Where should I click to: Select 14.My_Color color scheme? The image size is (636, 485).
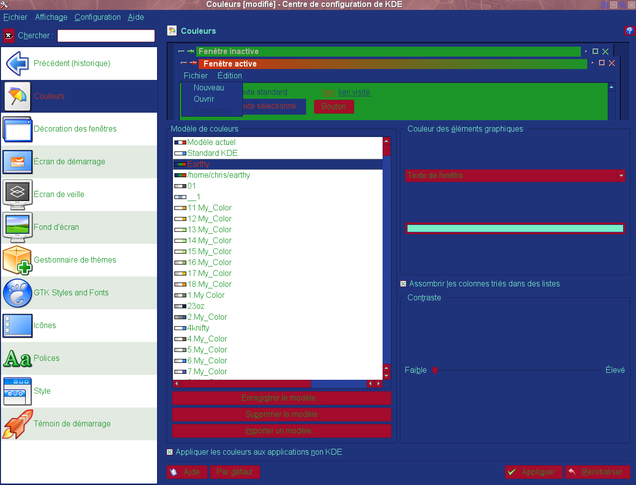(x=278, y=241)
